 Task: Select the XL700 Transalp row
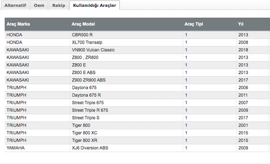click(137, 42)
